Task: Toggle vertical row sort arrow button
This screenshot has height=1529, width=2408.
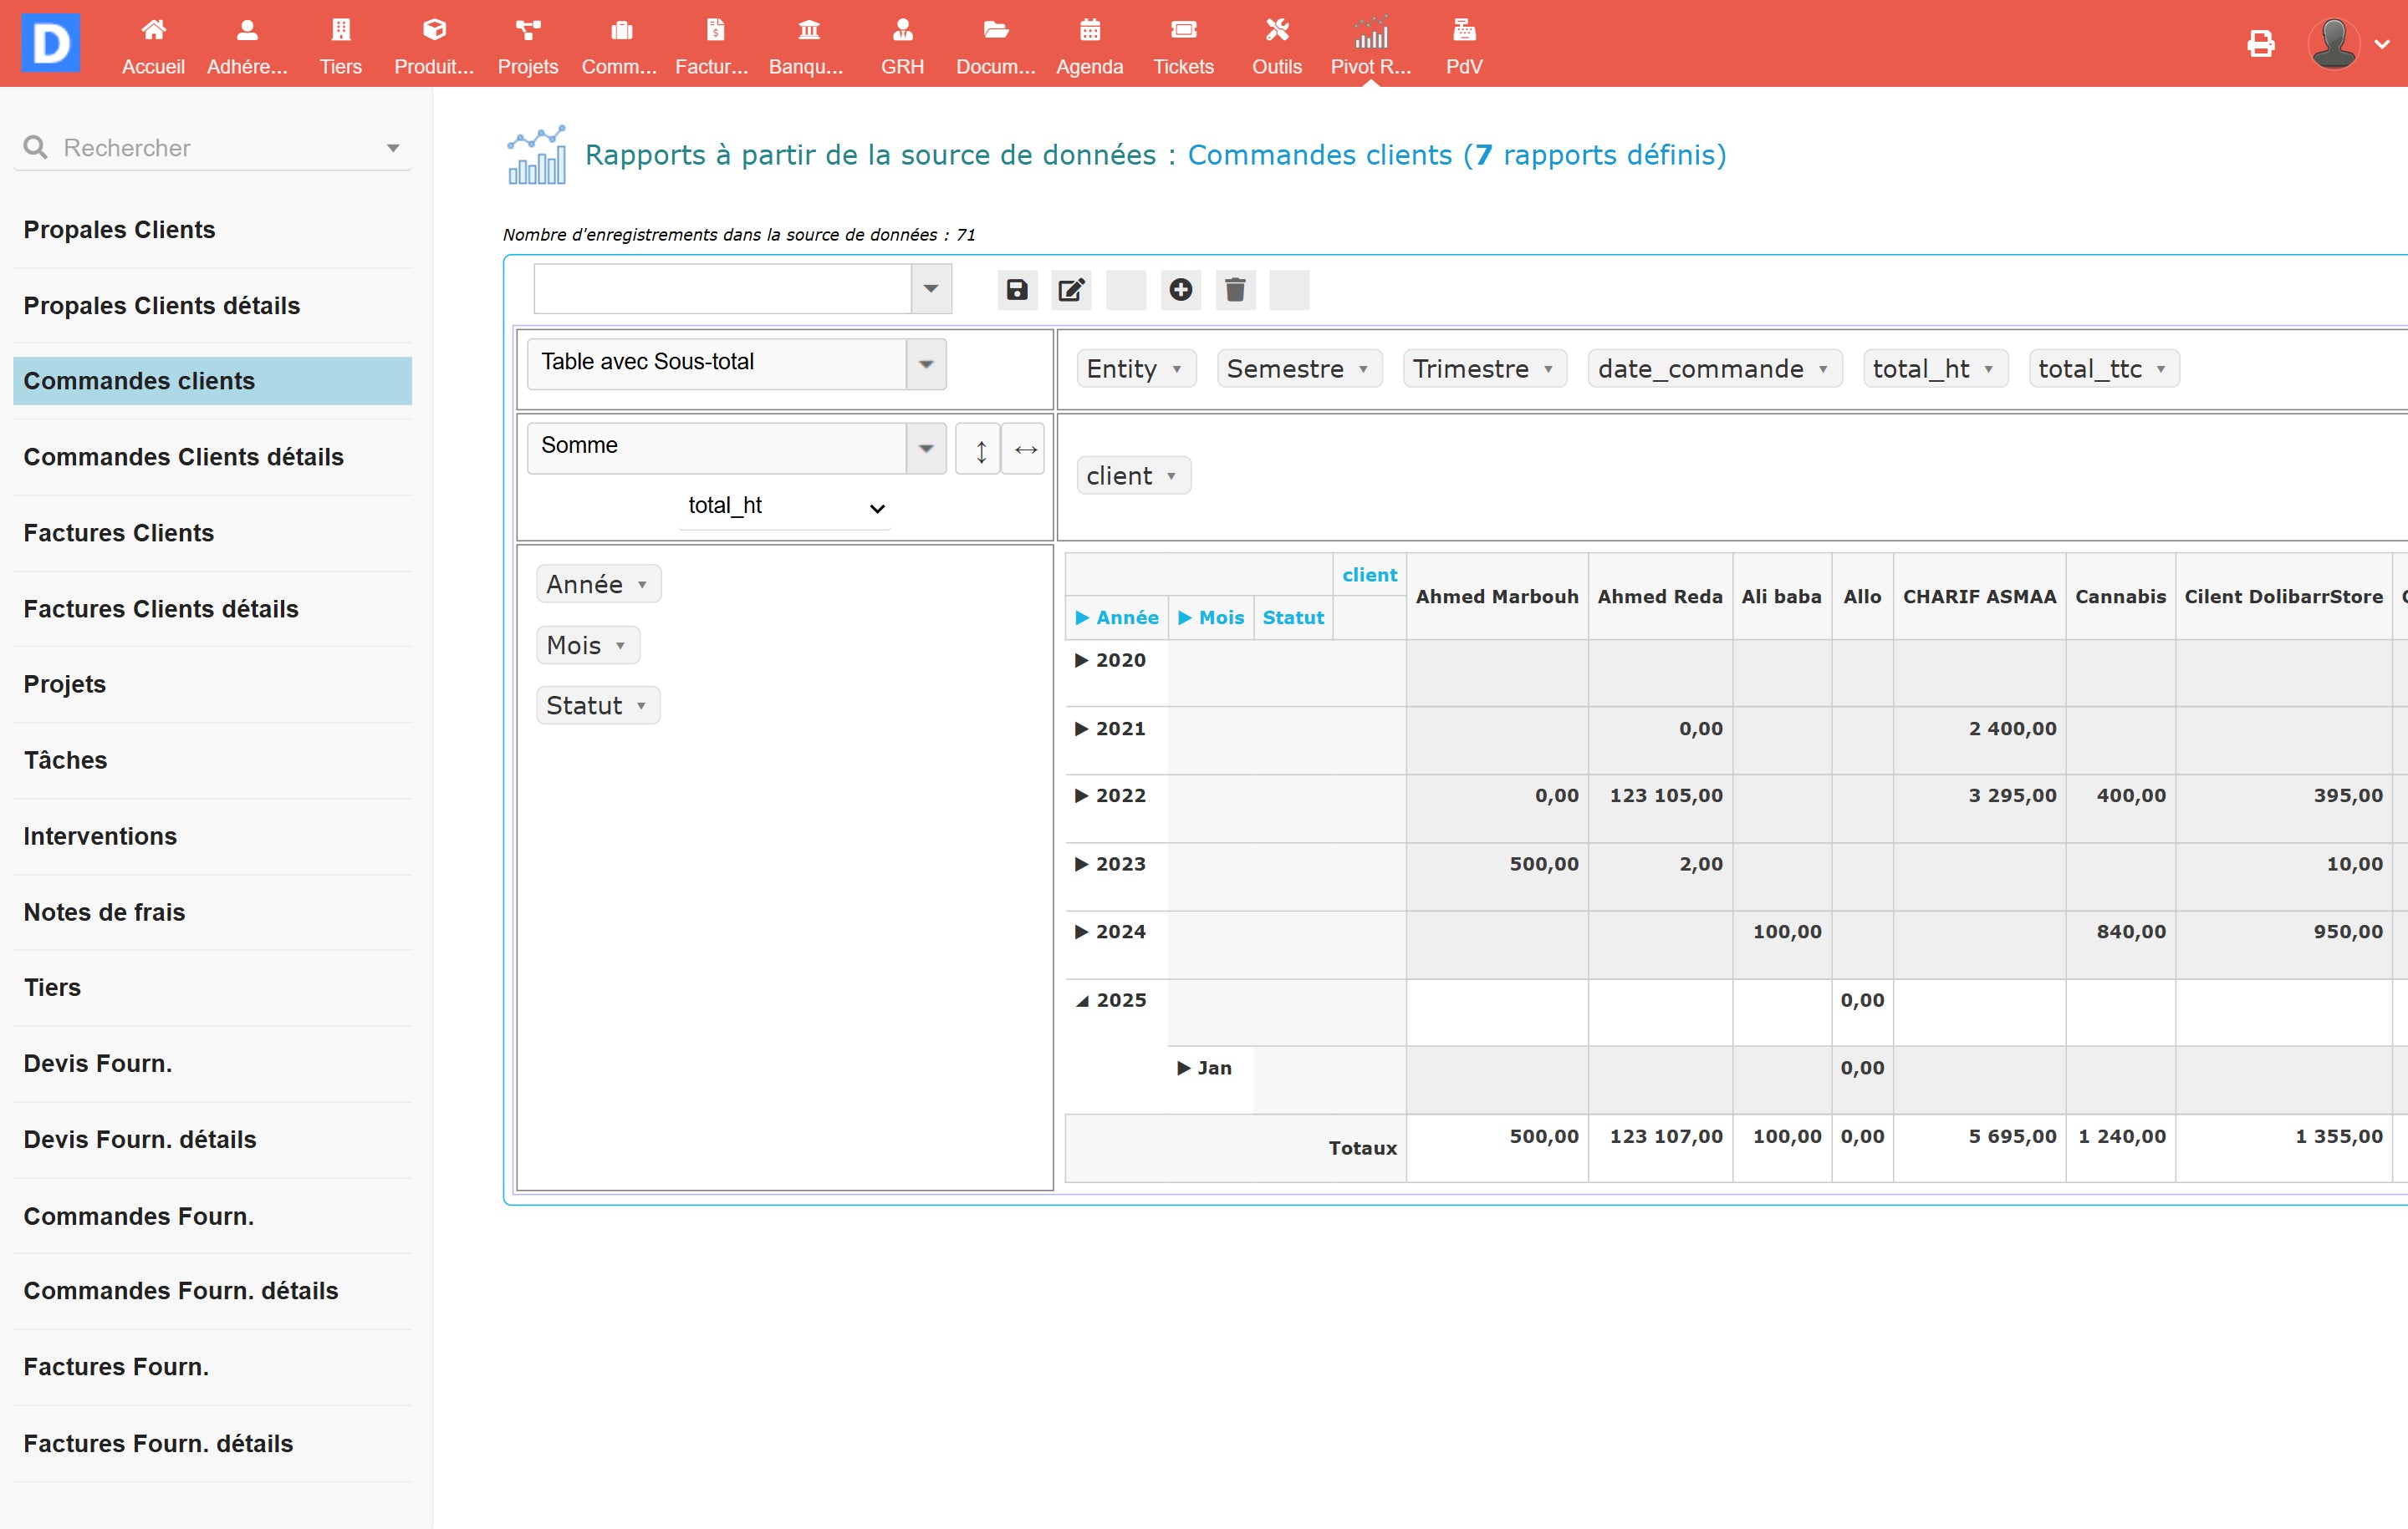Action: coord(980,450)
